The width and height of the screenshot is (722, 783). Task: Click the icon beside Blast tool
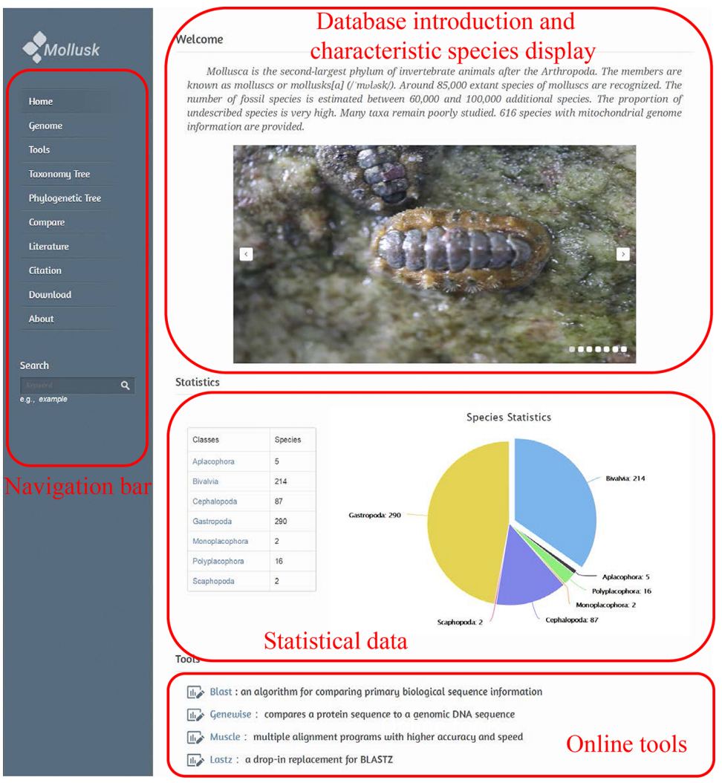[195, 692]
